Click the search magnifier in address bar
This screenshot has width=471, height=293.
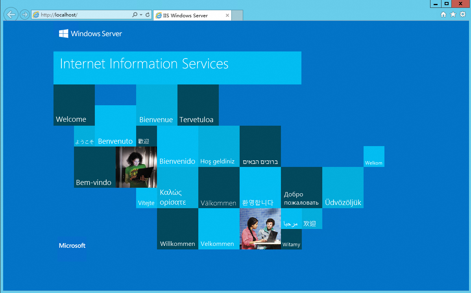pos(135,15)
